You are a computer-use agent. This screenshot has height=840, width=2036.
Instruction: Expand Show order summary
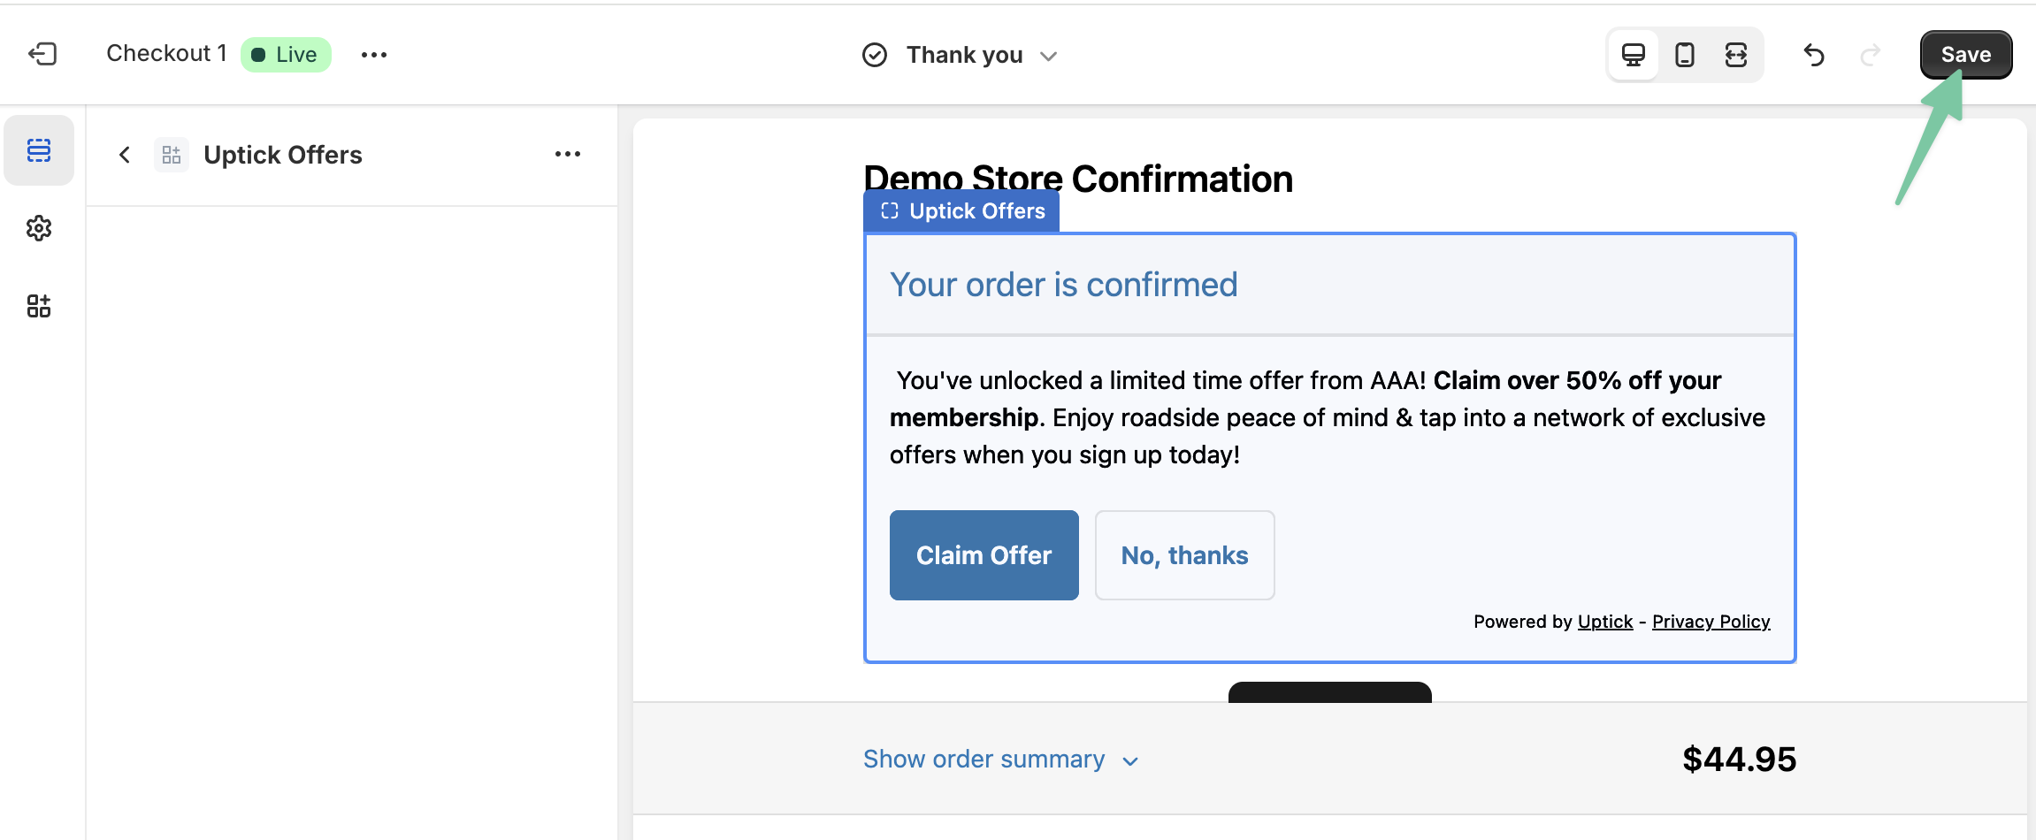pyautogui.click(x=1000, y=760)
